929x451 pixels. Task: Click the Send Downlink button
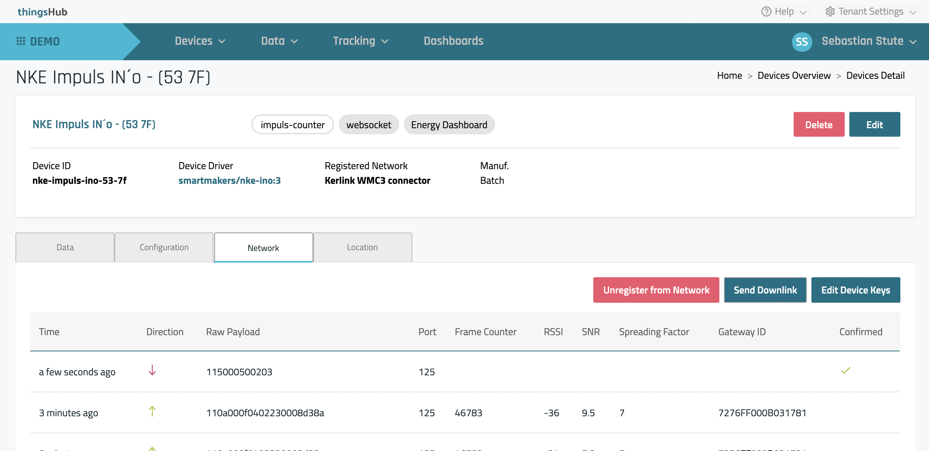[x=765, y=290]
